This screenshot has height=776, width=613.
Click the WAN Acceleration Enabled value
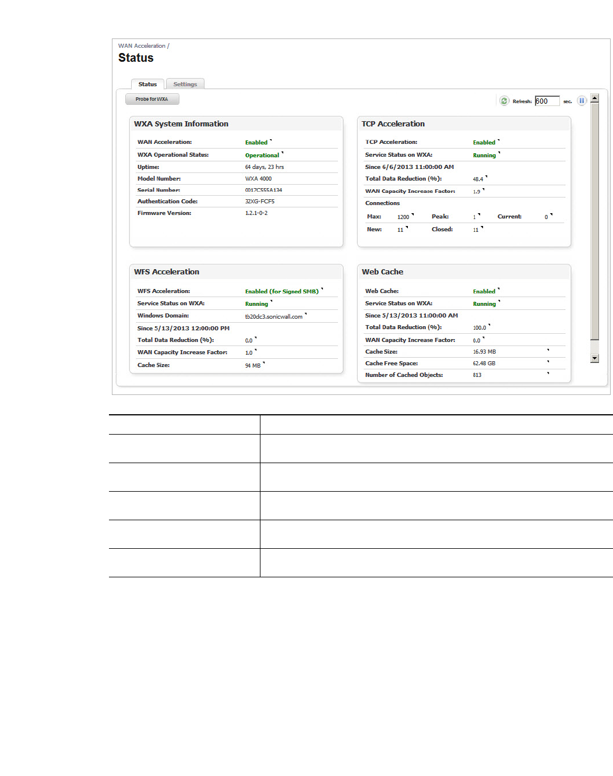click(256, 143)
